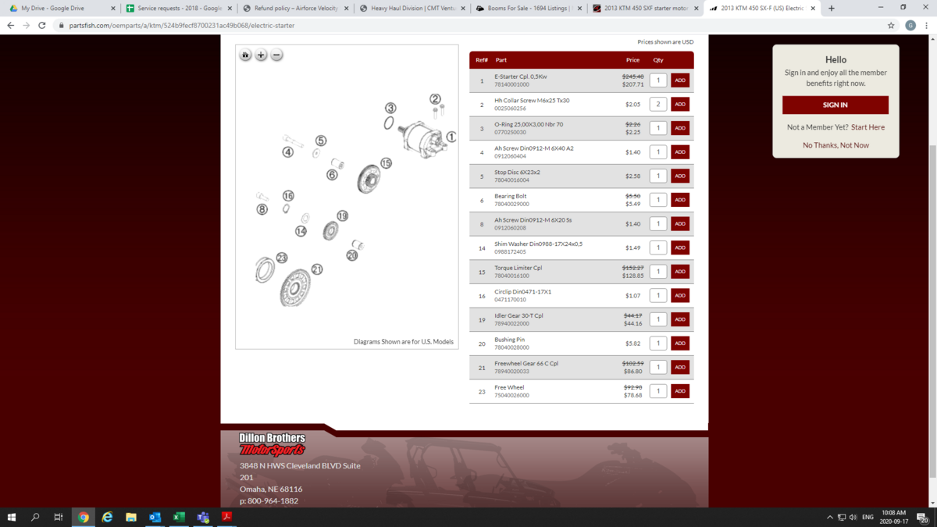Add Torque Limiter Cpl to cart
This screenshot has width=937, height=527.
[680, 272]
